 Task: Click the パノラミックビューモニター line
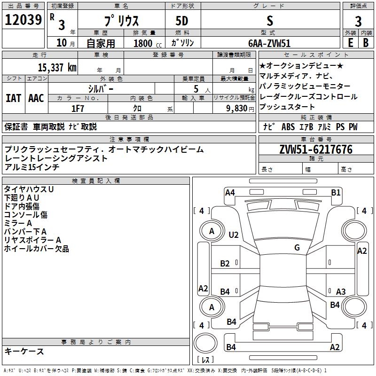(x=305, y=86)
